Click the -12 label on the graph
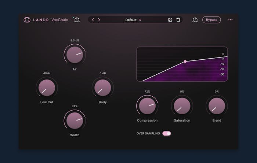 point(222,64)
